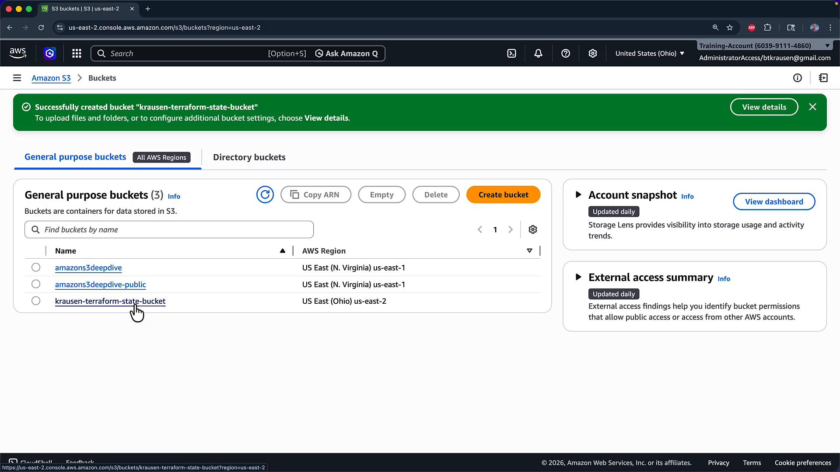Switch to General purpose buckets tab
This screenshot has width=840, height=472.
(x=75, y=157)
